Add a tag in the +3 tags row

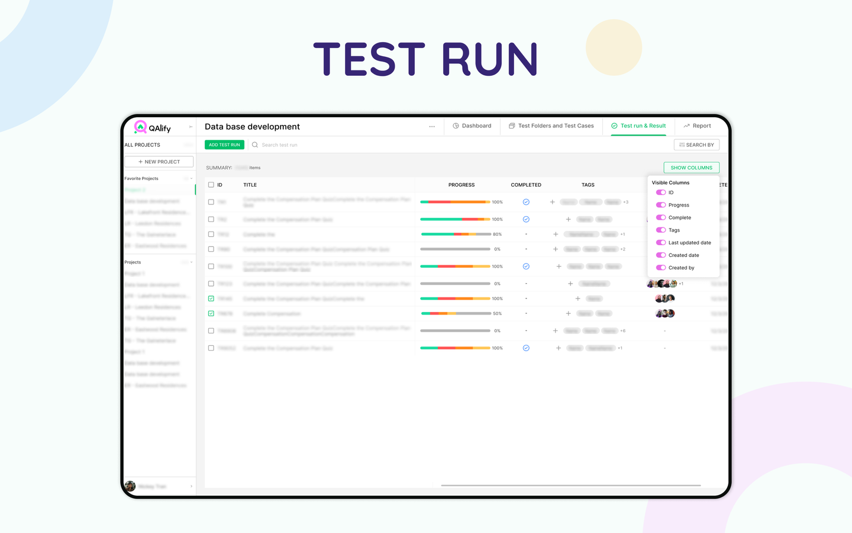point(552,202)
